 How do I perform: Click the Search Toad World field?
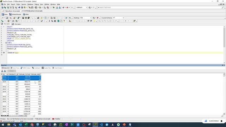tap(160, 7)
